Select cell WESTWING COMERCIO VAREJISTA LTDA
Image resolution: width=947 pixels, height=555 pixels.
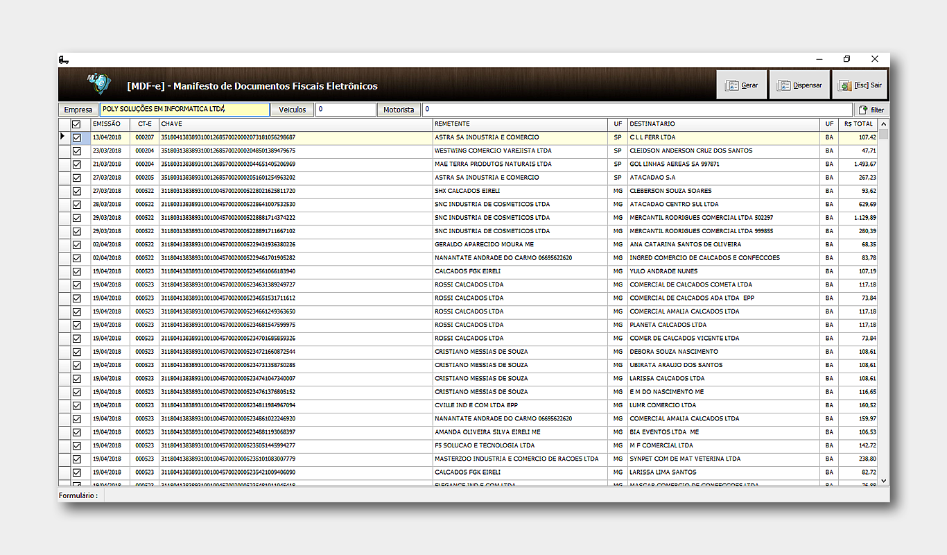tap(521, 151)
